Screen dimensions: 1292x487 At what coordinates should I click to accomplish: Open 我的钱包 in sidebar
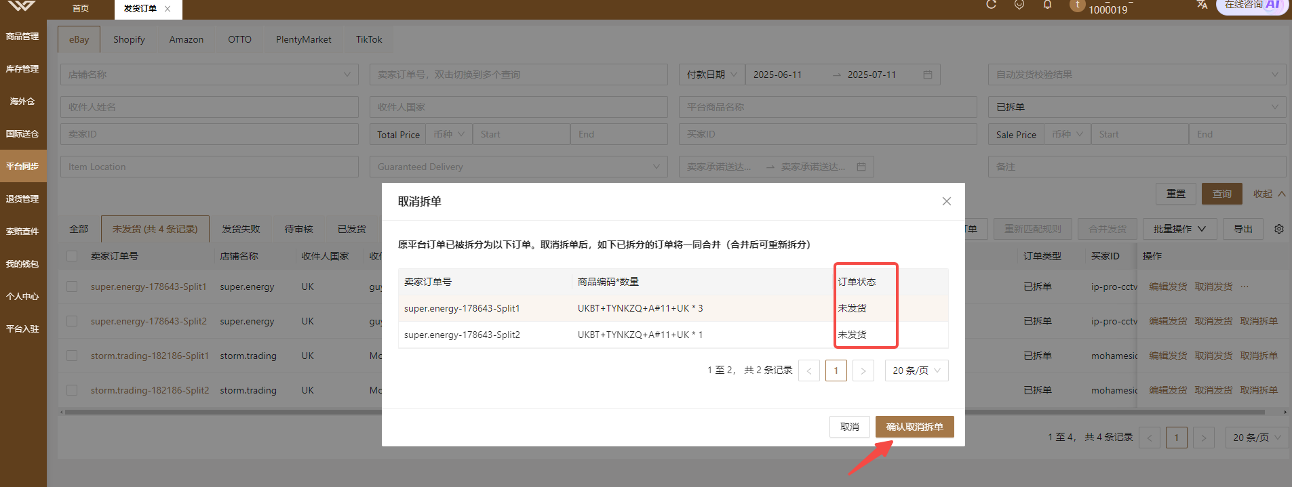23,264
